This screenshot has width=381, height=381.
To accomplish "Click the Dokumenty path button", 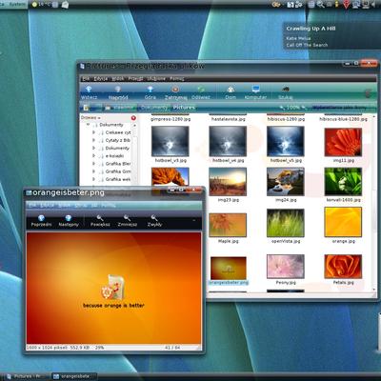I will [153, 108].
